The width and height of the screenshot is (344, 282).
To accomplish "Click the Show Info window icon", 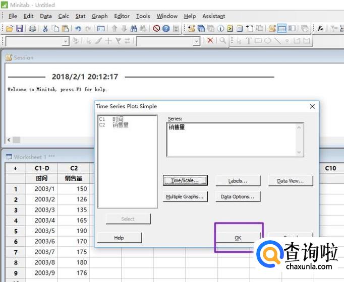I will point(220,29).
